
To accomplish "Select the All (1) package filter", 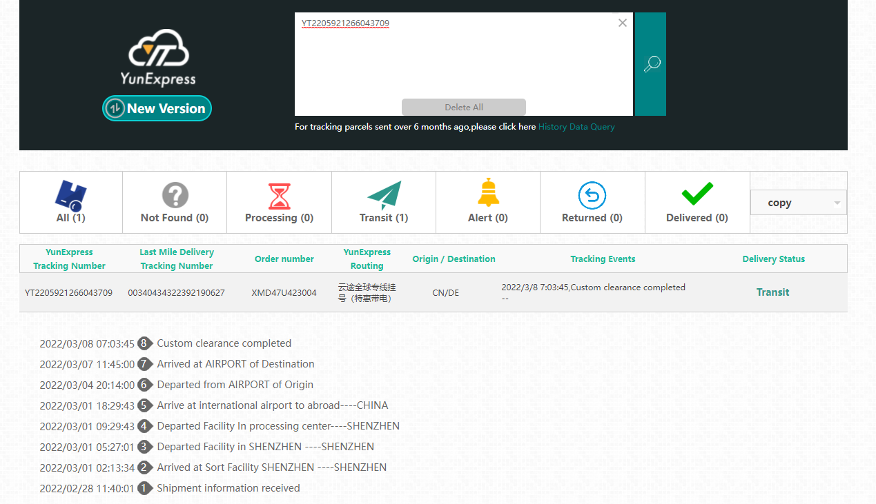I will click(71, 203).
